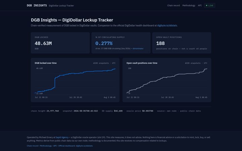Click Aug 5 08:45 label on vault positions chart

coord(201,97)
